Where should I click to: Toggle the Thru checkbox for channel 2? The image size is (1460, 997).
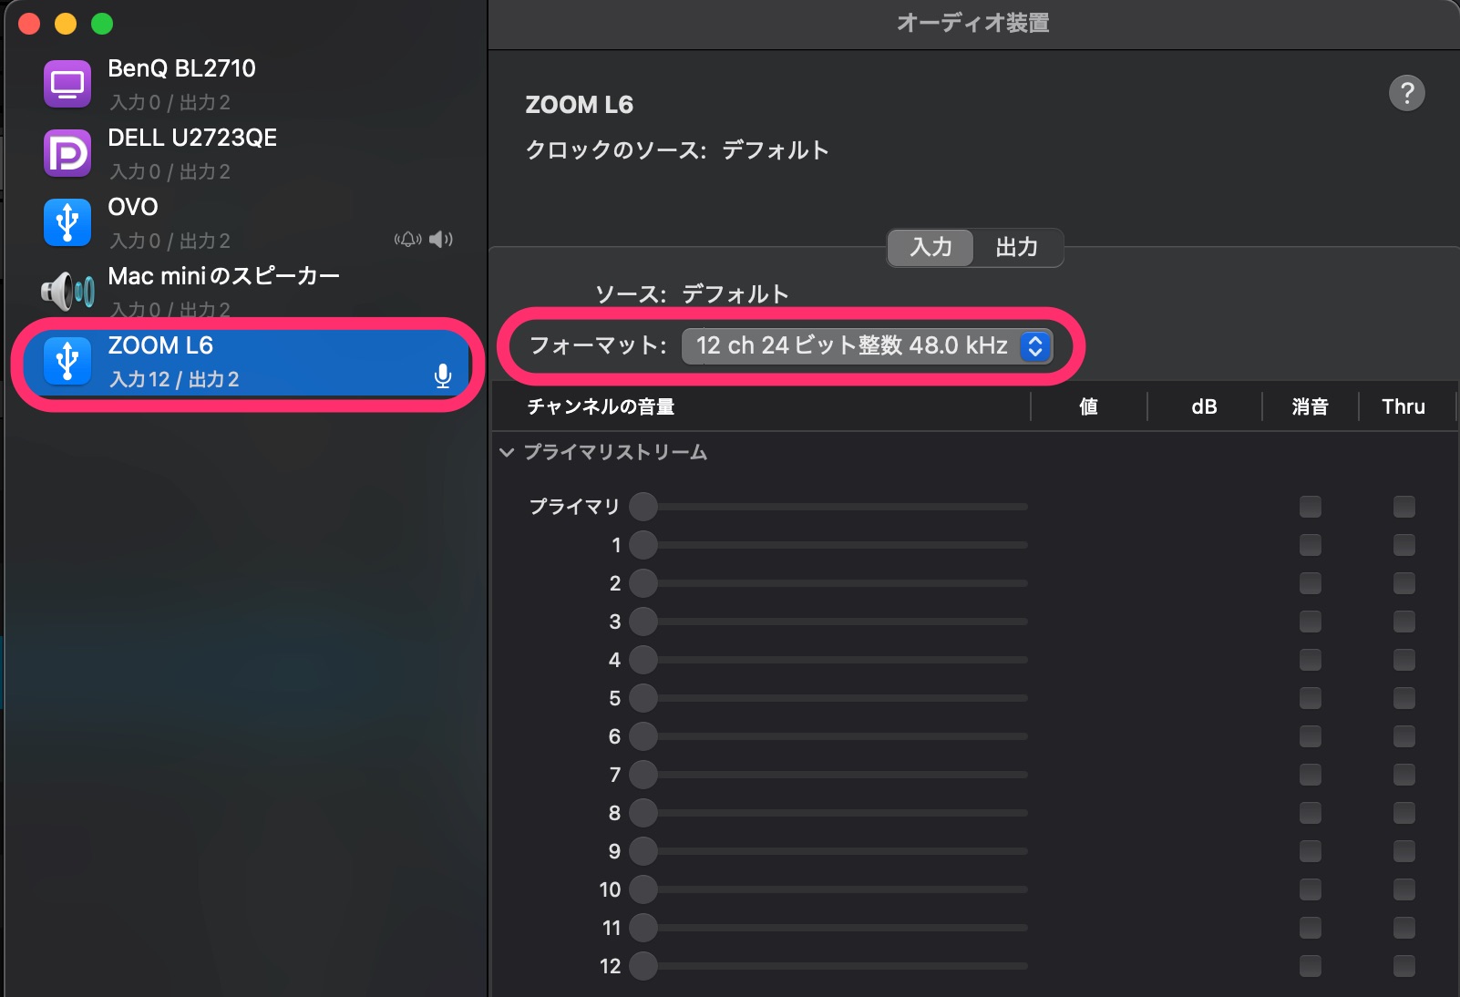(x=1404, y=583)
